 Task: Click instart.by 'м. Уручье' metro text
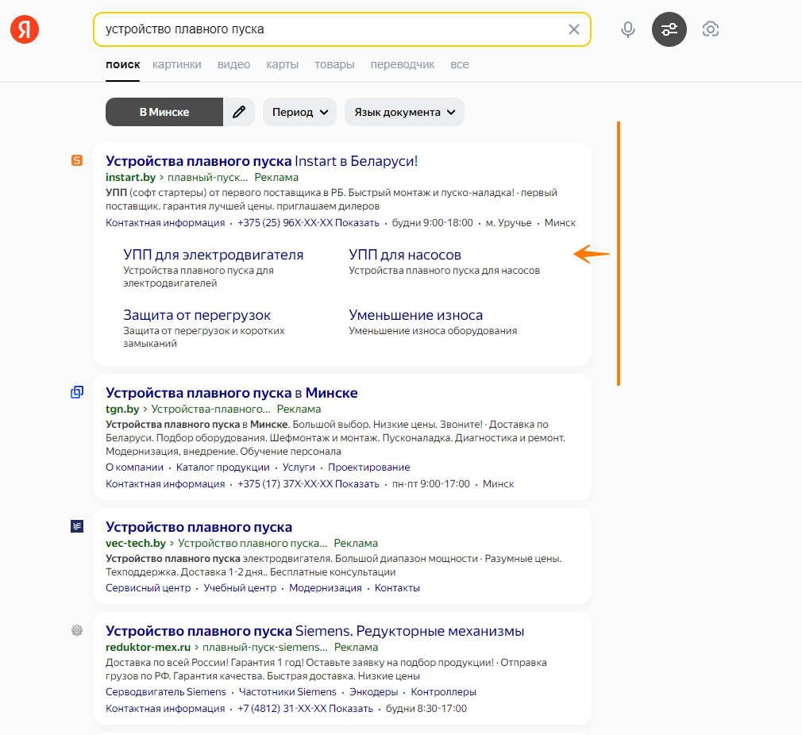(x=508, y=223)
